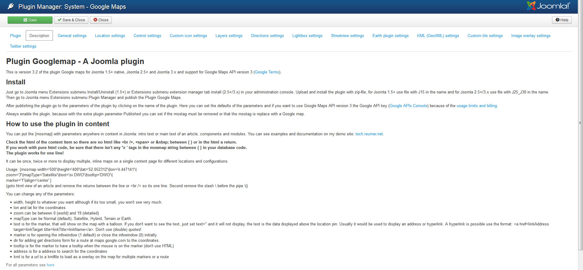Screen dimensions: 583x270
Task: Click the plugin icon beside Plugin Manager title
Action: (x=11, y=6)
